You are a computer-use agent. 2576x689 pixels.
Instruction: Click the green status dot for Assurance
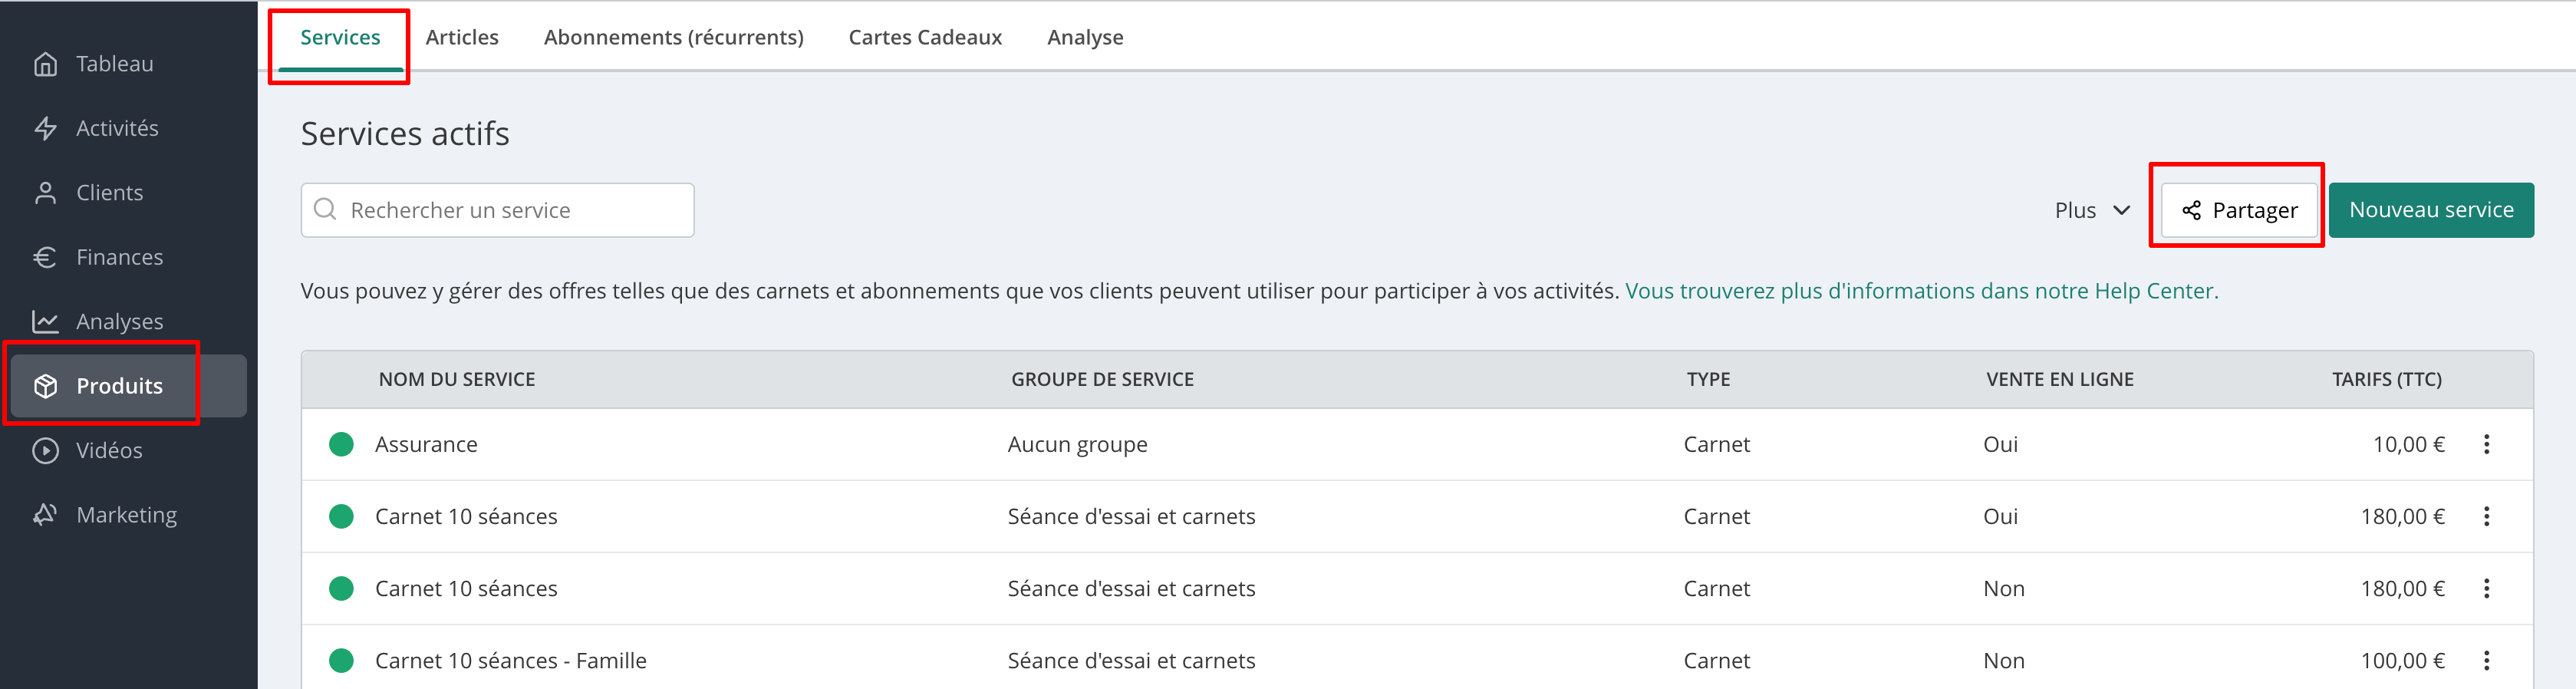point(341,444)
